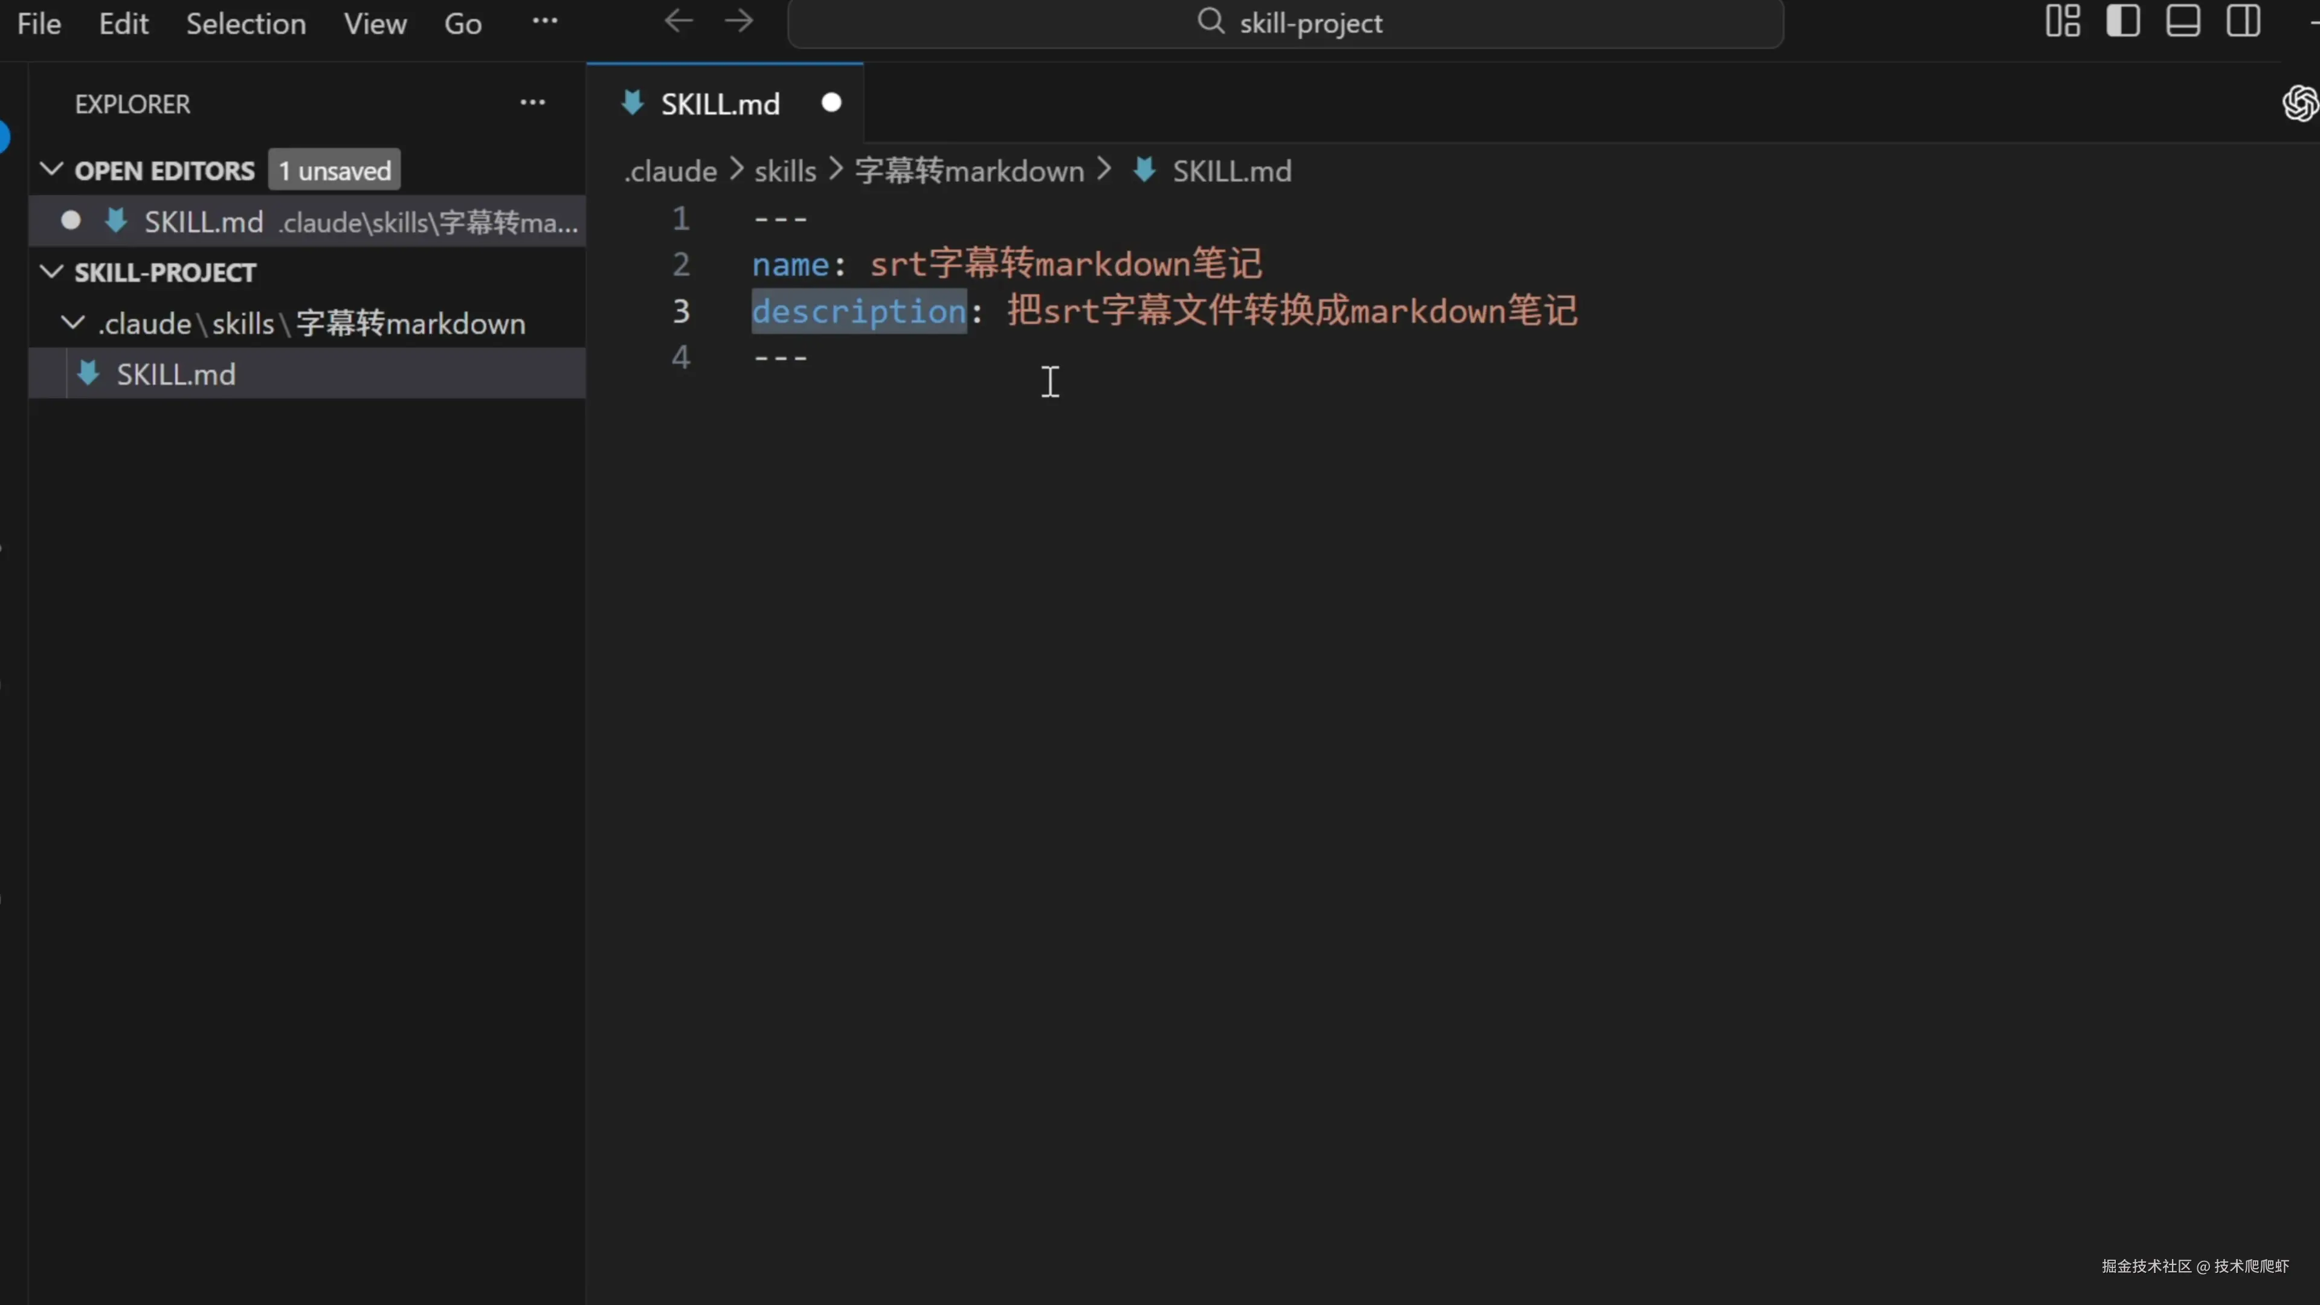Open the hidden menu bar ellipsis
The image size is (2320, 1305).
[545, 22]
